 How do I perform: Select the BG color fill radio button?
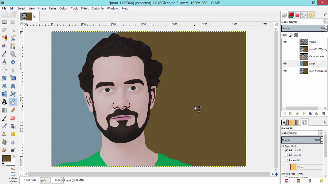286,155
